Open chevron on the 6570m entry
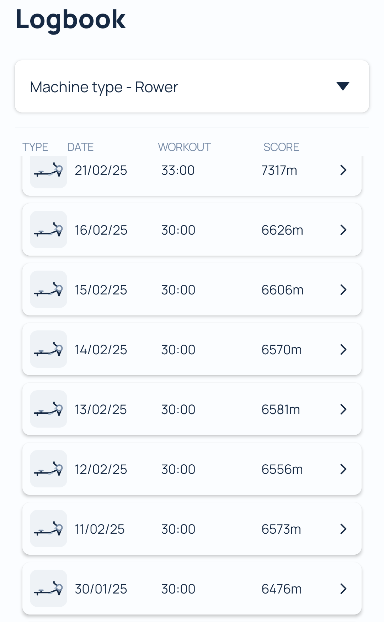 tap(343, 350)
